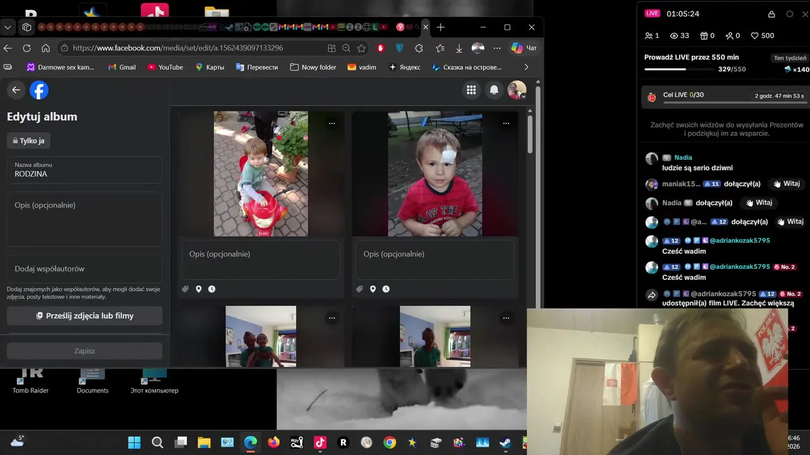Open the Facebook apps grid menu
Viewport: 810px width, 455px height.
point(471,90)
